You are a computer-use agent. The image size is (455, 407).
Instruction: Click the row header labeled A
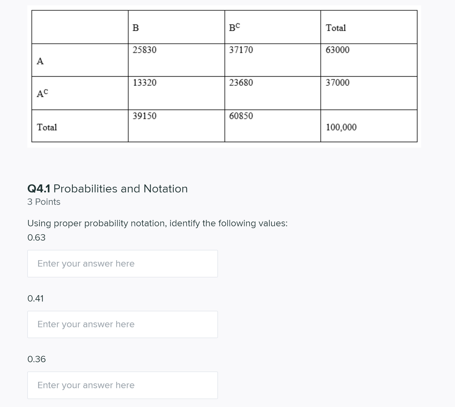[40, 61]
